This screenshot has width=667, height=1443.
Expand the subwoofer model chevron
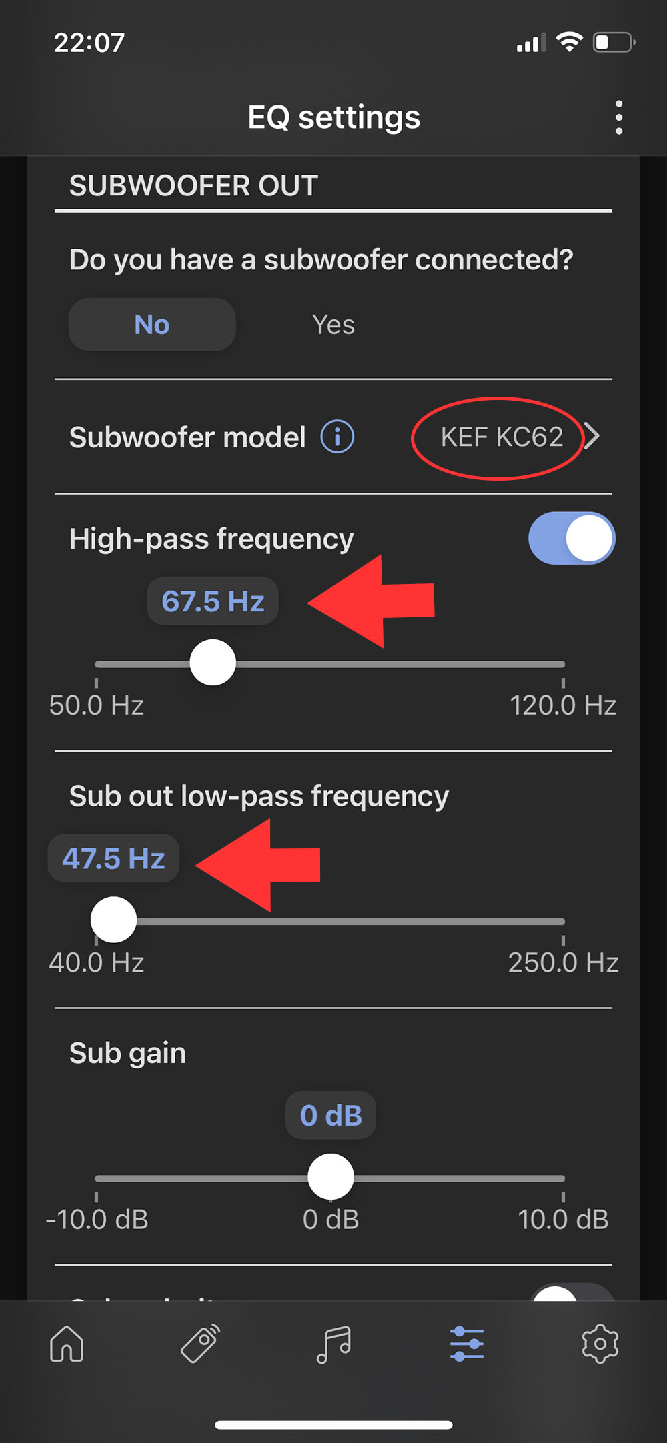click(x=592, y=437)
